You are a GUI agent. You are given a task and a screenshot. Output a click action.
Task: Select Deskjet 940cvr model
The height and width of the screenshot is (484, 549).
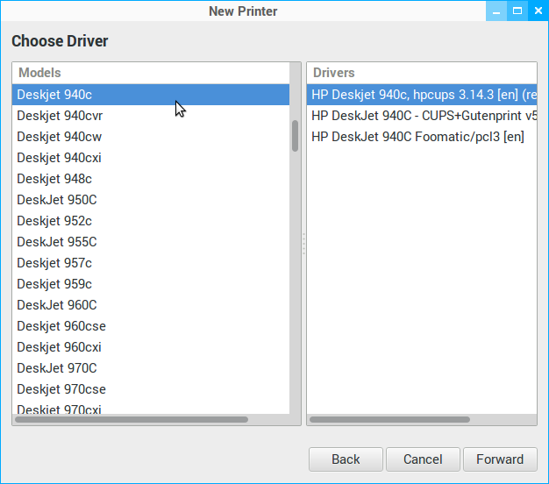pos(60,116)
